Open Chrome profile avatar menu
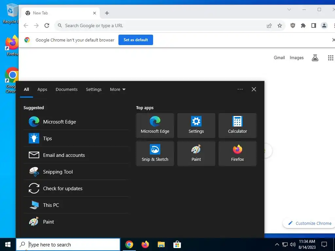Image resolution: width=335 pixels, height=251 pixels. (324, 25)
